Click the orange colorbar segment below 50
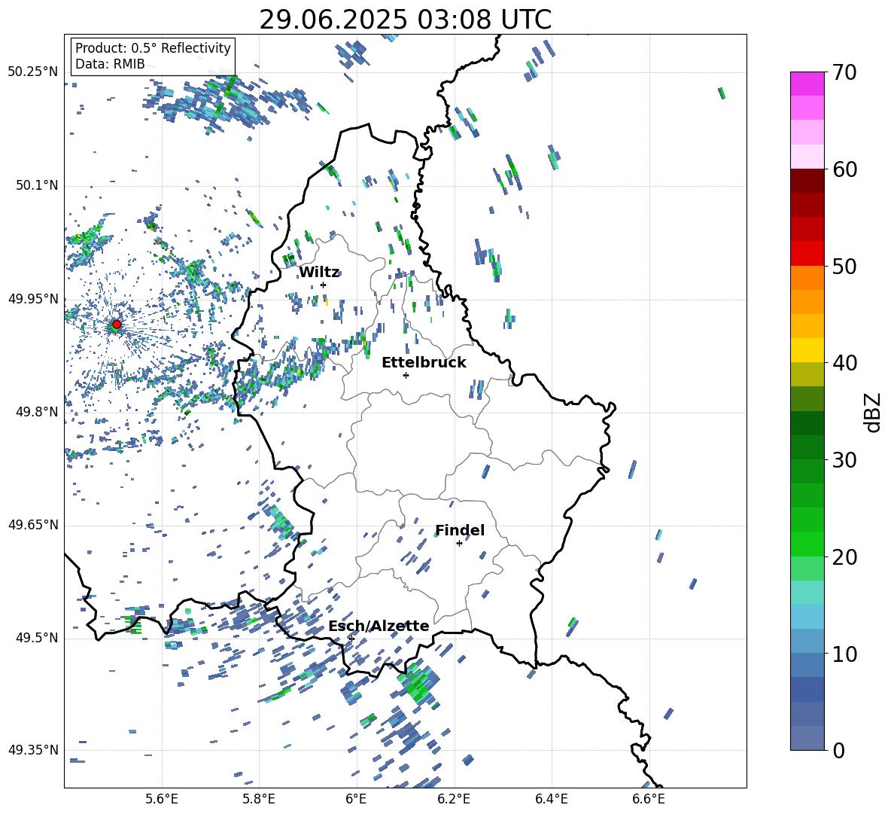The image size is (891, 814). coord(807,278)
